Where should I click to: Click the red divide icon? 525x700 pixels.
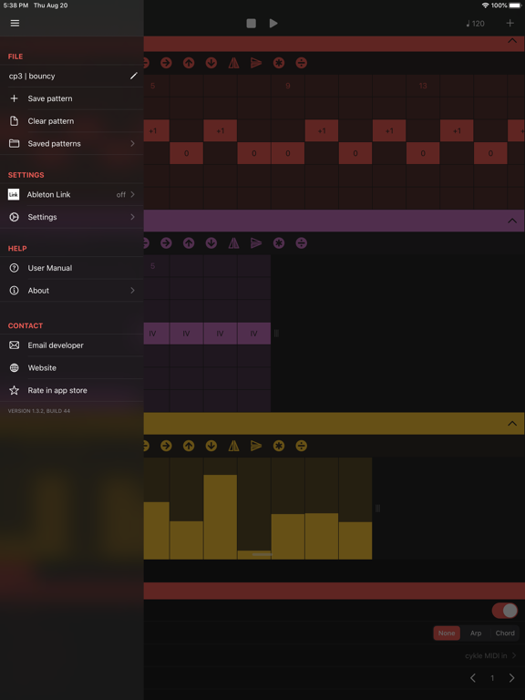coord(302,64)
